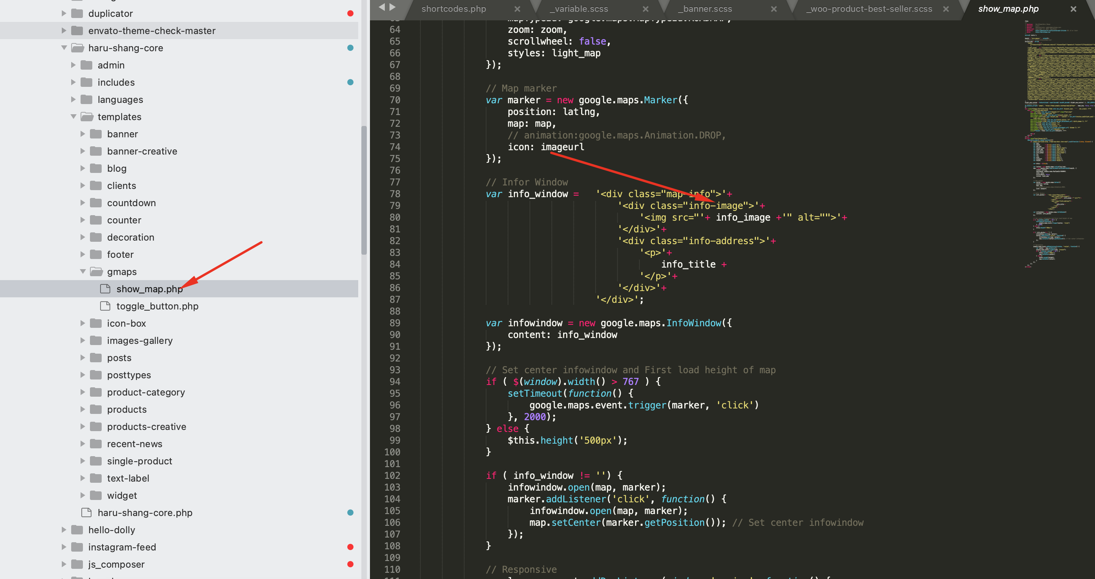Click the sidebar vertical scrollbar
Viewport: 1095px width, 579px height.
[x=364, y=190]
